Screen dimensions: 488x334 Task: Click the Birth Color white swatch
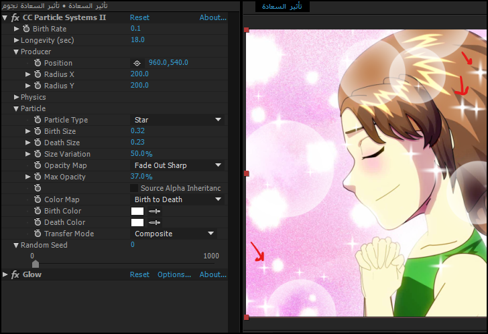137,211
